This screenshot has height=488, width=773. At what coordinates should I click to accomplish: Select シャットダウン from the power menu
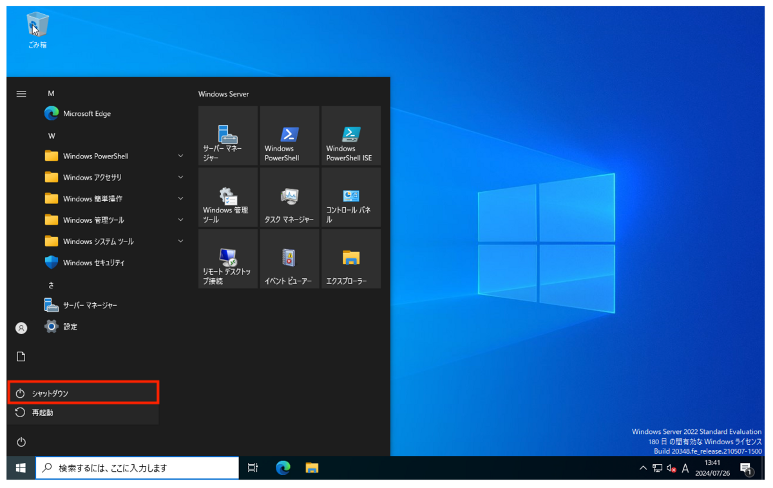coord(83,393)
